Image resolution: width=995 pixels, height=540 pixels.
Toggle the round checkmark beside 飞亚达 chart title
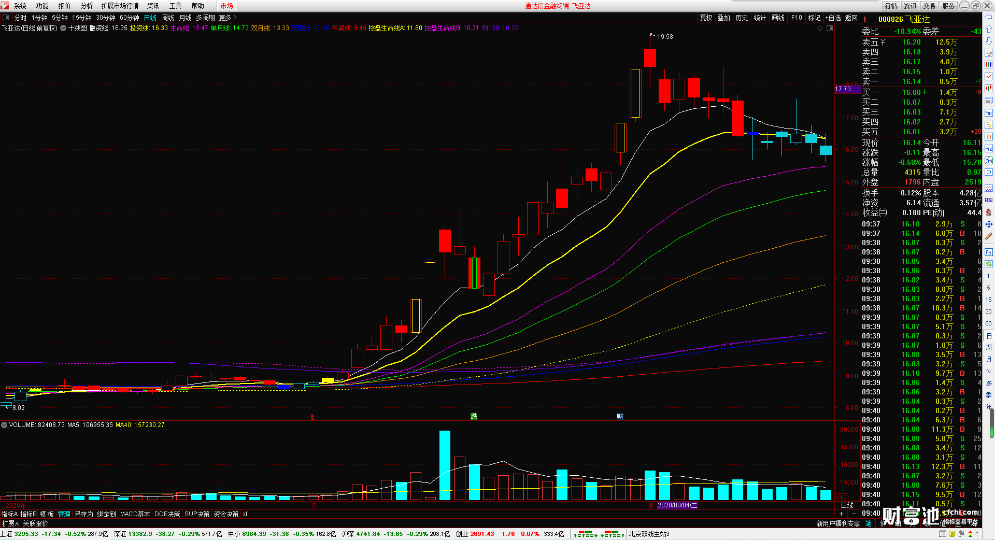pos(63,28)
